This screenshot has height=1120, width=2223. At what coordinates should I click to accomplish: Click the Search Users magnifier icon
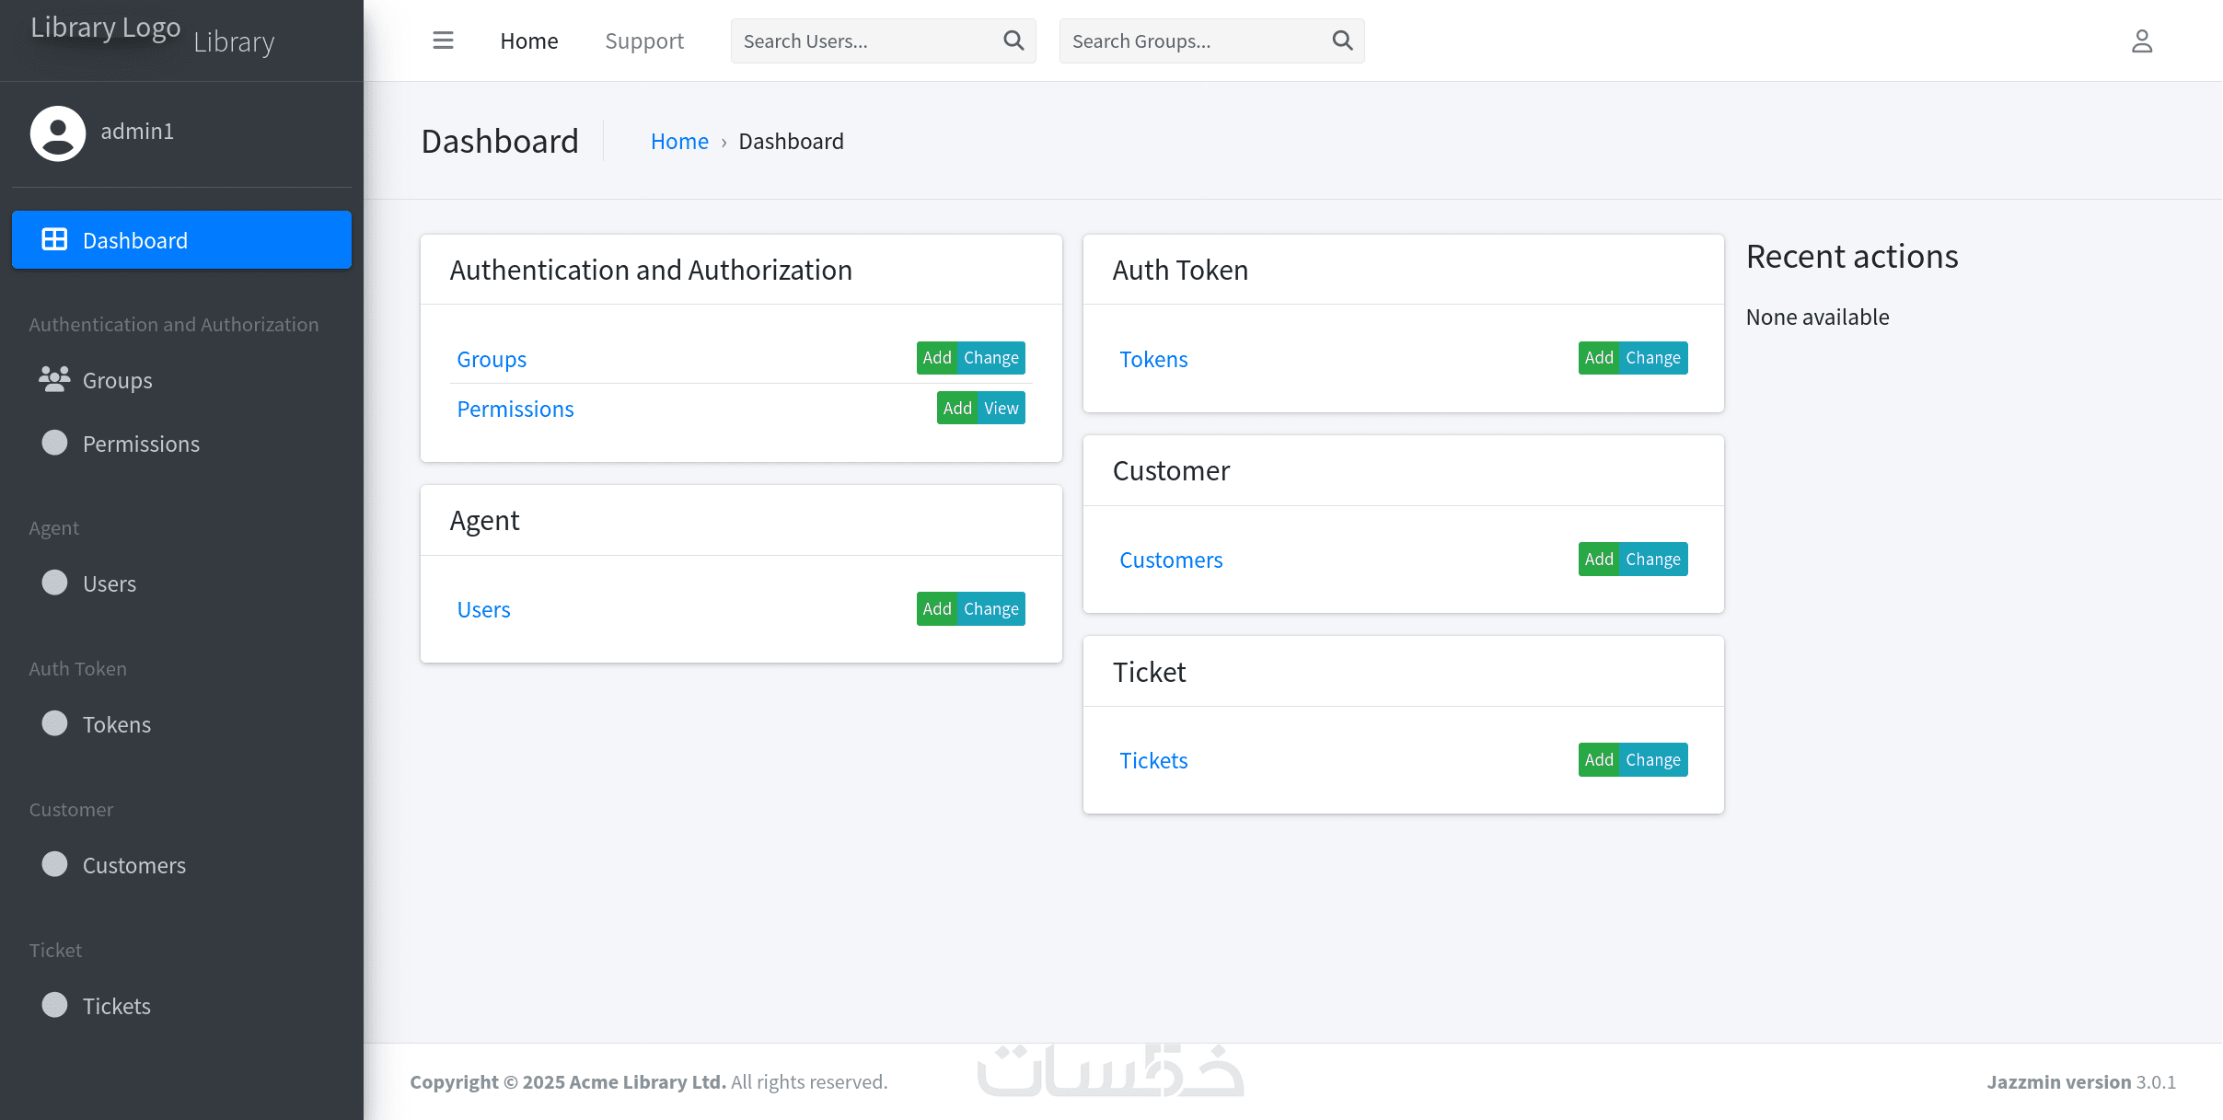click(1013, 40)
